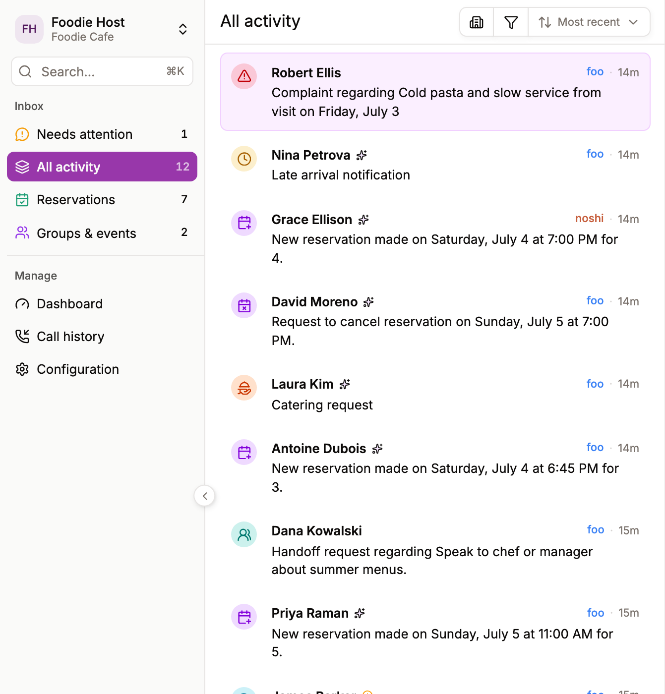Click Robert Ellis complaint warning icon
Viewport: 665px width, 694px height.
coord(244,76)
